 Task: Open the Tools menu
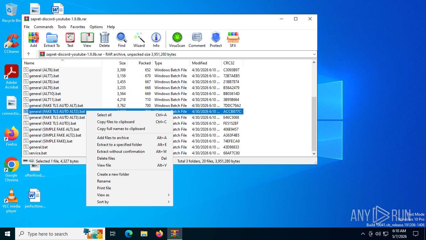coord(62,27)
